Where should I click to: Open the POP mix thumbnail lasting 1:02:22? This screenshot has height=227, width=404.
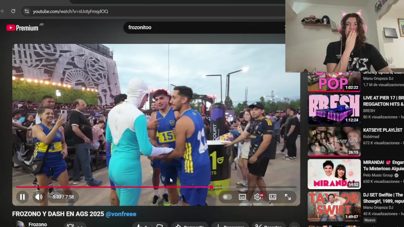(334, 82)
